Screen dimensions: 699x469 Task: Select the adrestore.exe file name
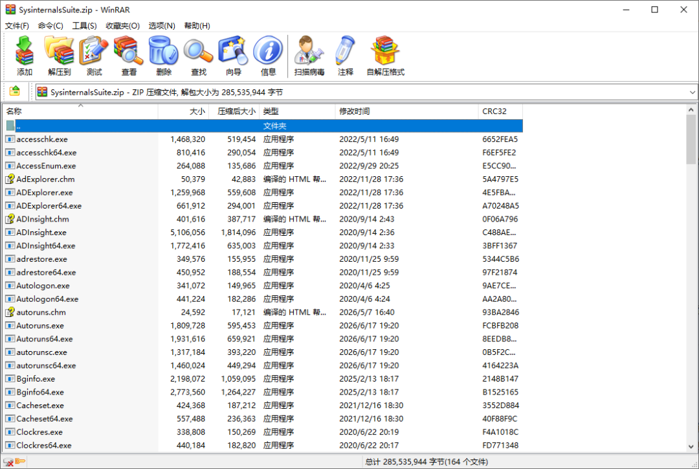tap(42, 259)
